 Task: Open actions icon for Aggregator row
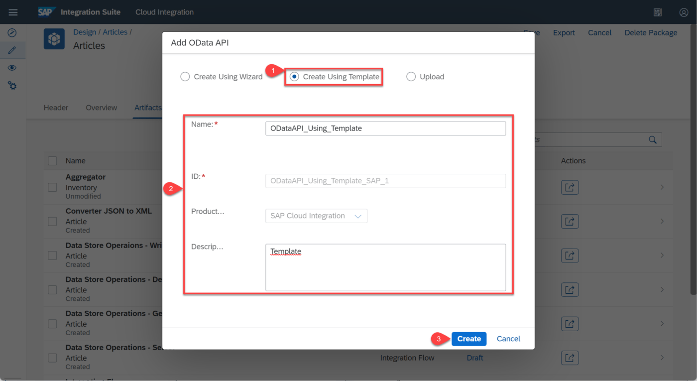coord(570,187)
